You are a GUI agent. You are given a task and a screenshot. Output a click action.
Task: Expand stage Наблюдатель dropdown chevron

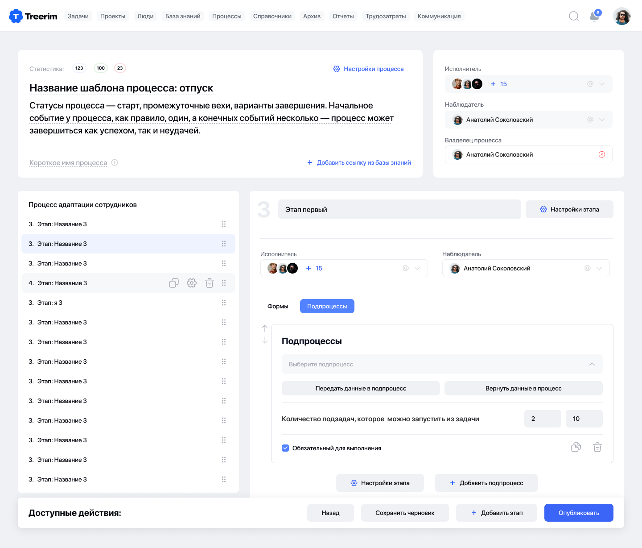[x=599, y=268]
